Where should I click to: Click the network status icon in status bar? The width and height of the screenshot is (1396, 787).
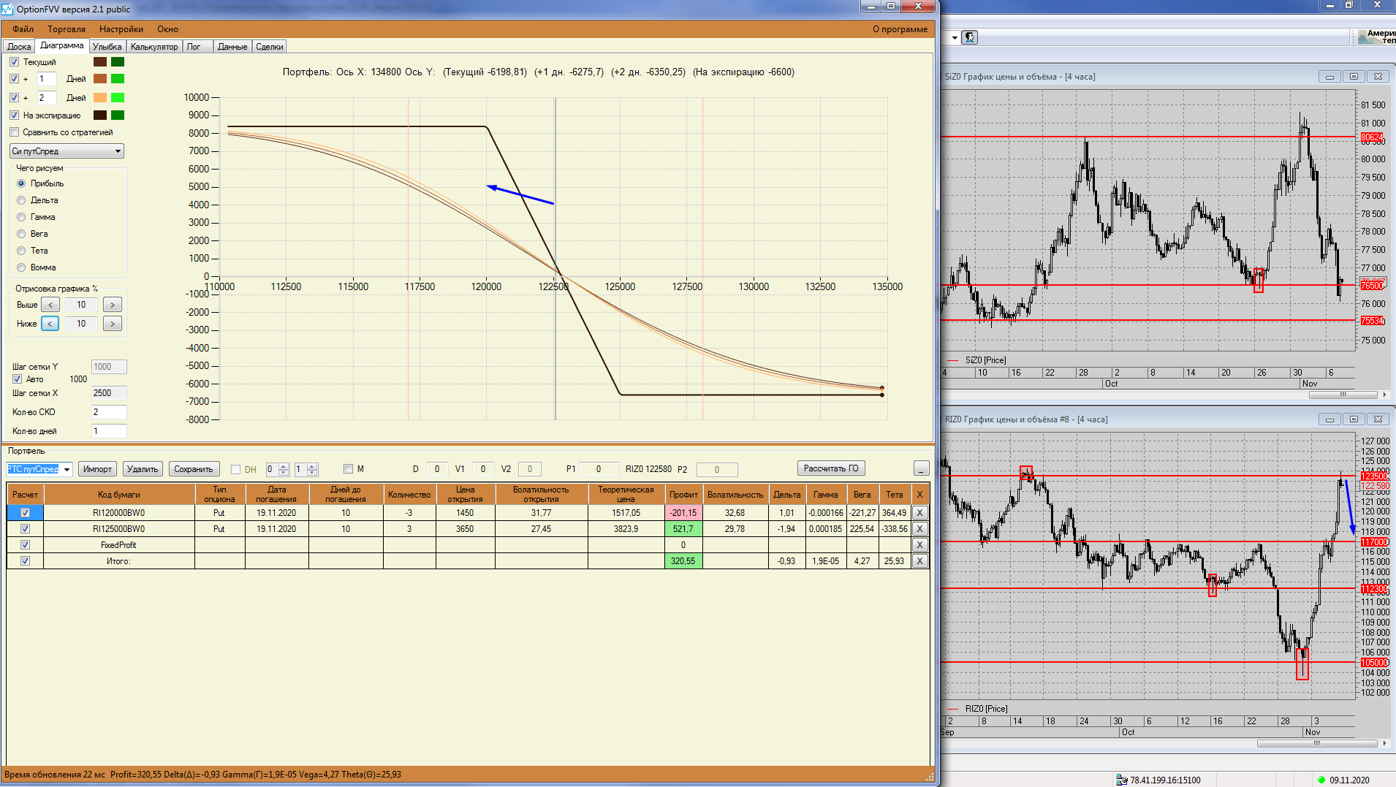pos(1122,780)
